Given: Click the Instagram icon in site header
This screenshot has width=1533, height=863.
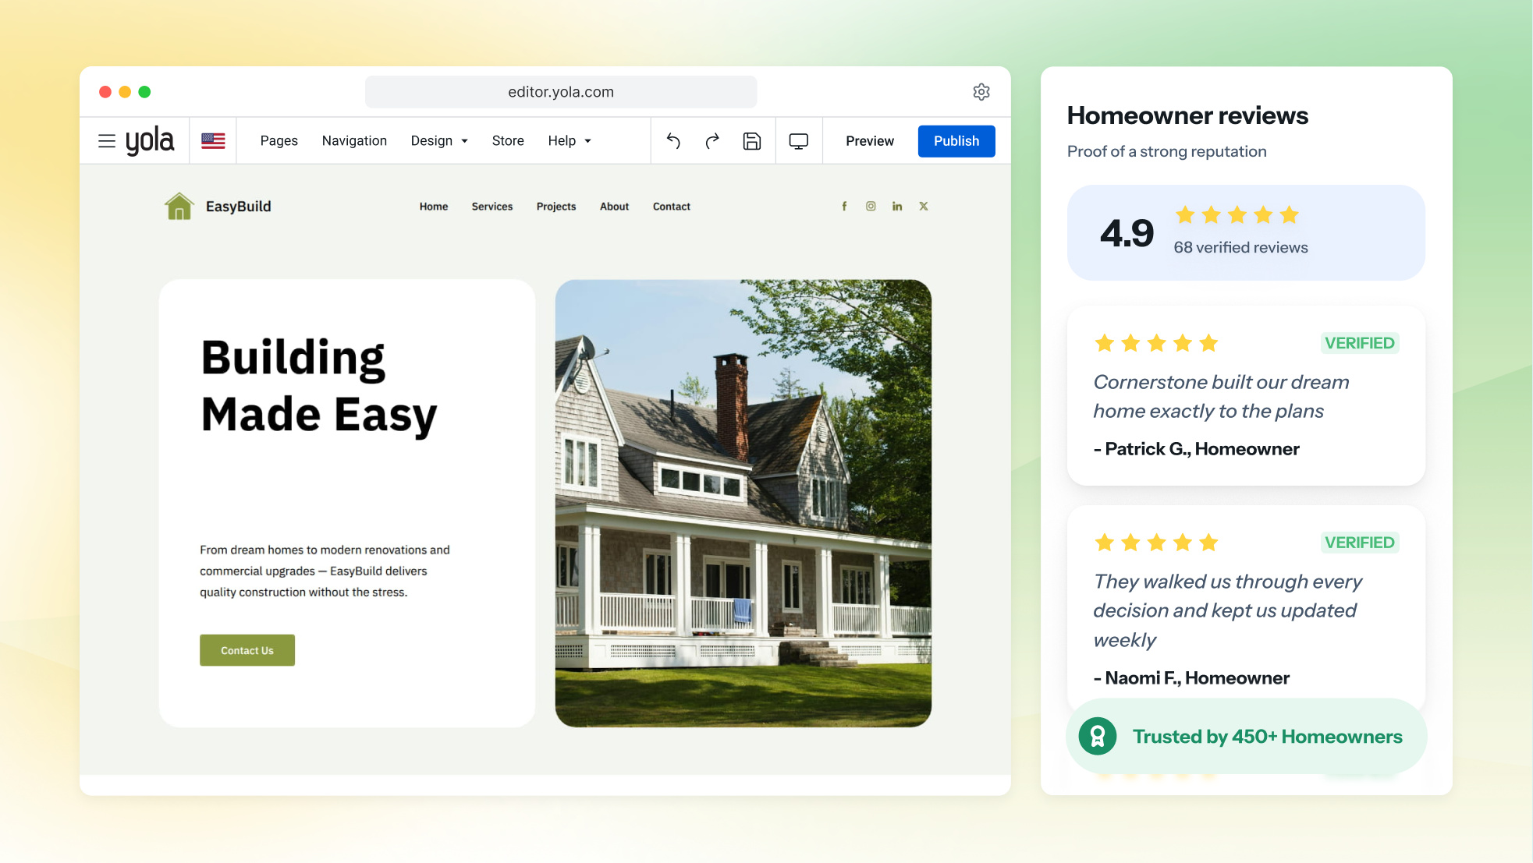Looking at the screenshot, I should (x=871, y=207).
